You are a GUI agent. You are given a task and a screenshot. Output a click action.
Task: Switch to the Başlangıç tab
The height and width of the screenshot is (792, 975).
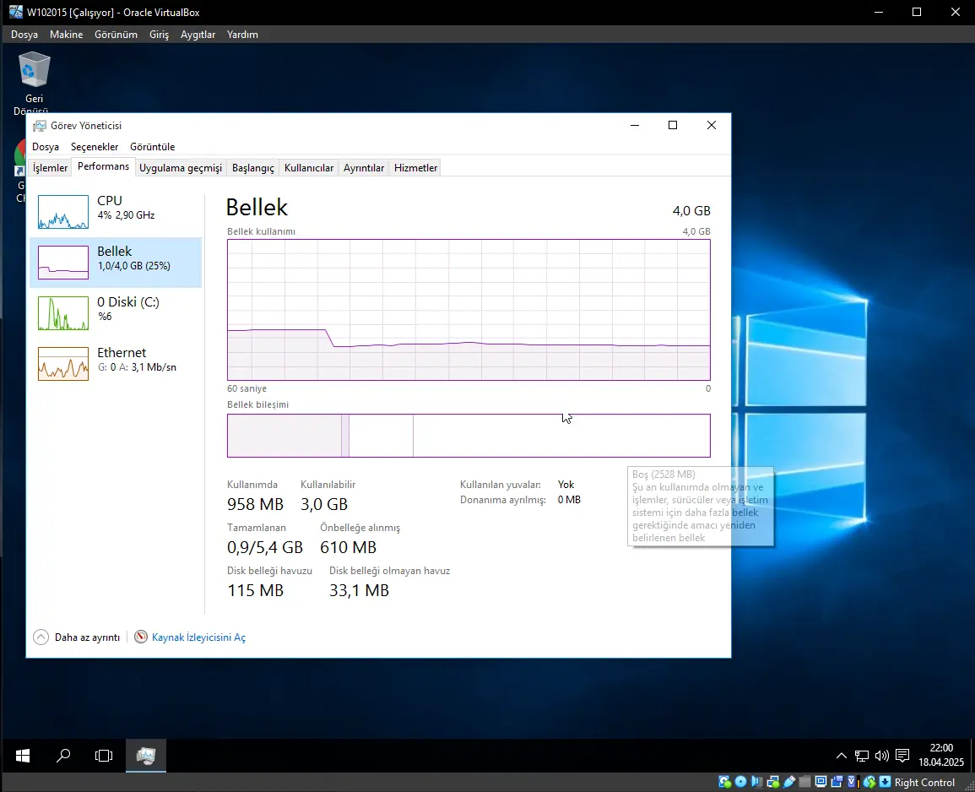point(252,168)
